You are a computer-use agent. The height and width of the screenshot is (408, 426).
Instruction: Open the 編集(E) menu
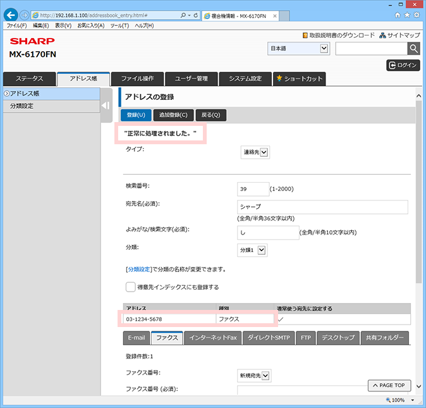pyautogui.click(x=40, y=25)
